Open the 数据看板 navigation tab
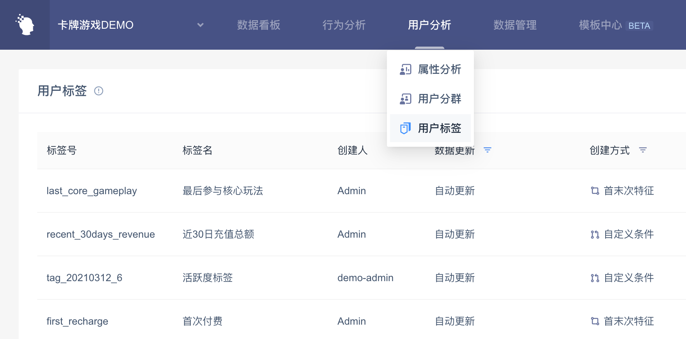This screenshot has height=339, width=686. 259,25
